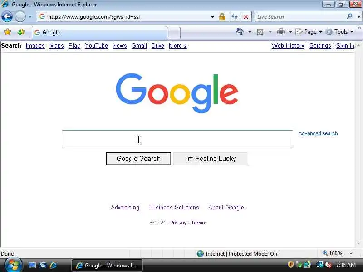Screen dimensions: 363x272
Task: Open Google Settings link
Action: (x=320, y=46)
